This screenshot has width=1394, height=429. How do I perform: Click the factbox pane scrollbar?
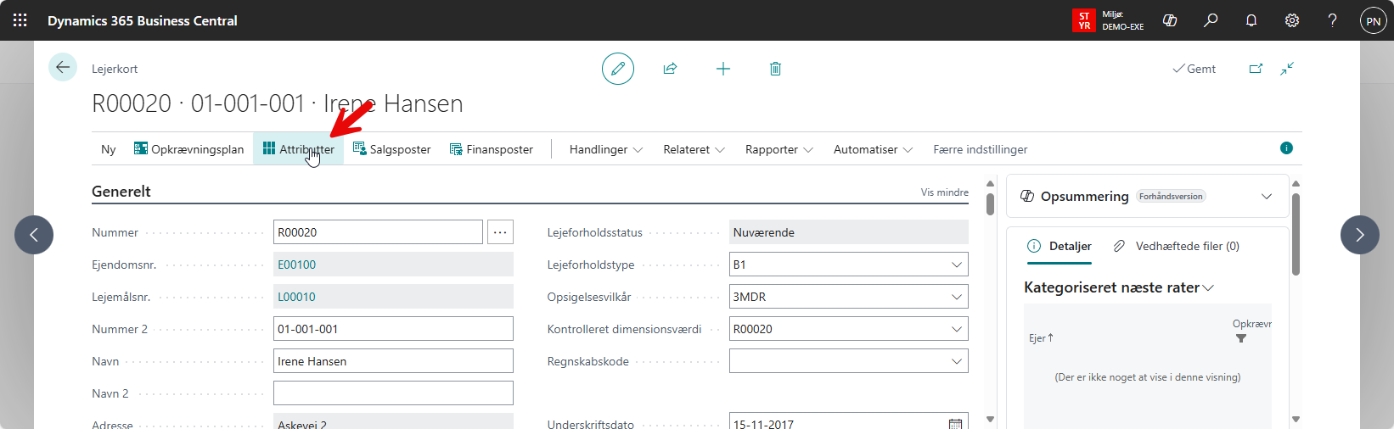click(x=1296, y=235)
